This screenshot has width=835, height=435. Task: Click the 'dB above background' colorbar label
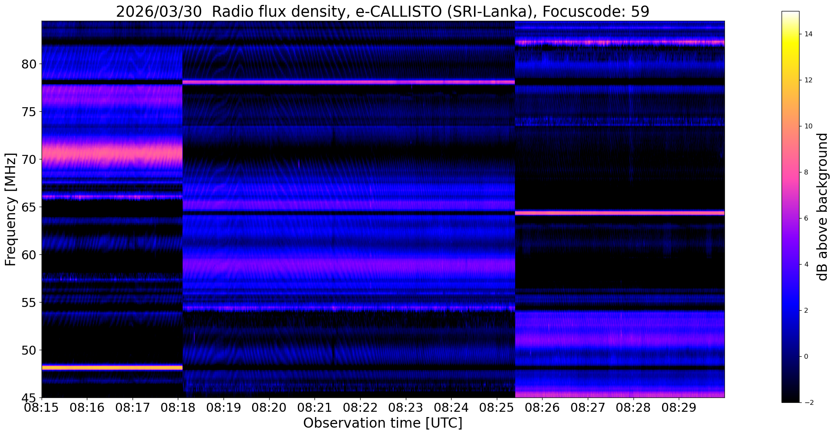coord(823,207)
